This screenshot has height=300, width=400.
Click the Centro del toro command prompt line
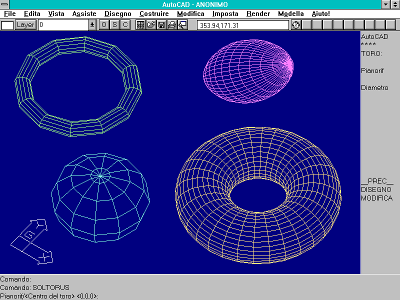click(49, 296)
